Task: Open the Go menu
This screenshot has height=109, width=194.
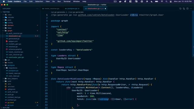Action: [54, 2]
